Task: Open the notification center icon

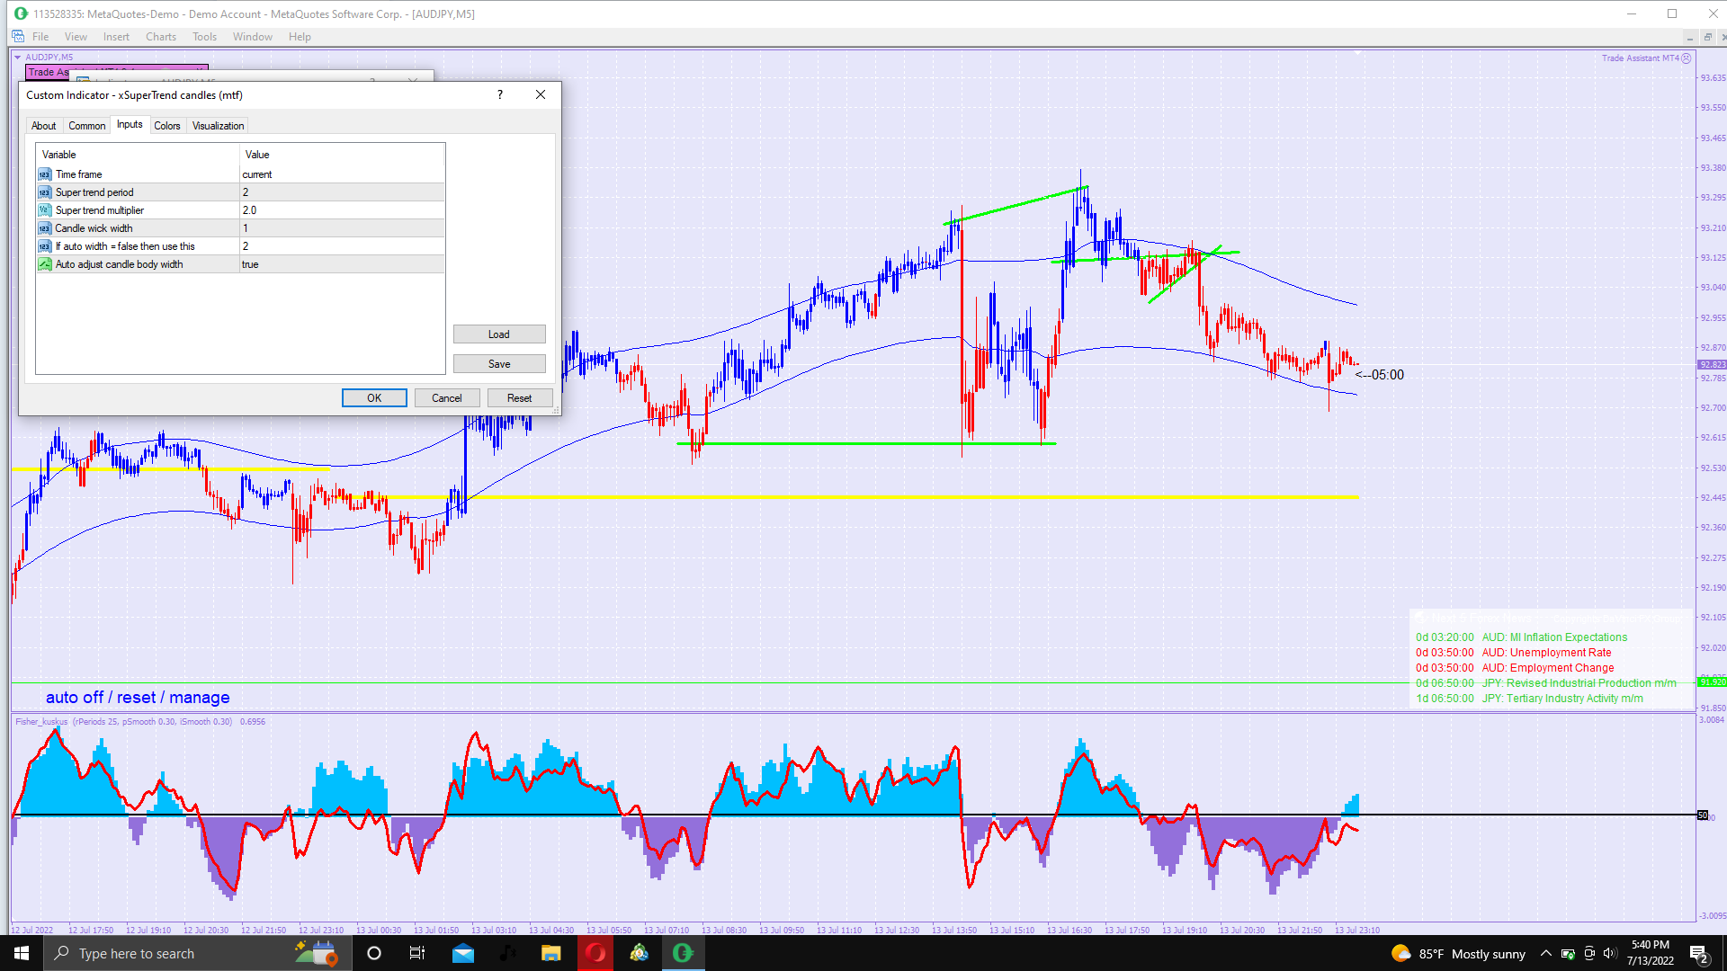Action: click(1698, 954)
